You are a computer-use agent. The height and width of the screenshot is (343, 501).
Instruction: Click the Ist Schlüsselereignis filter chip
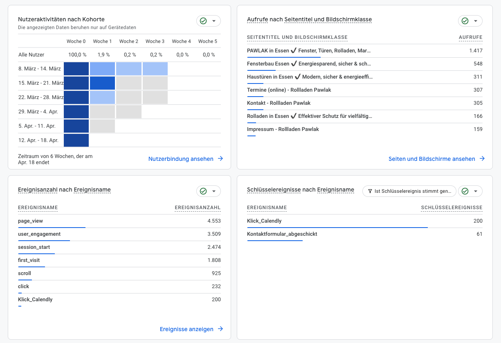point(409,191)
